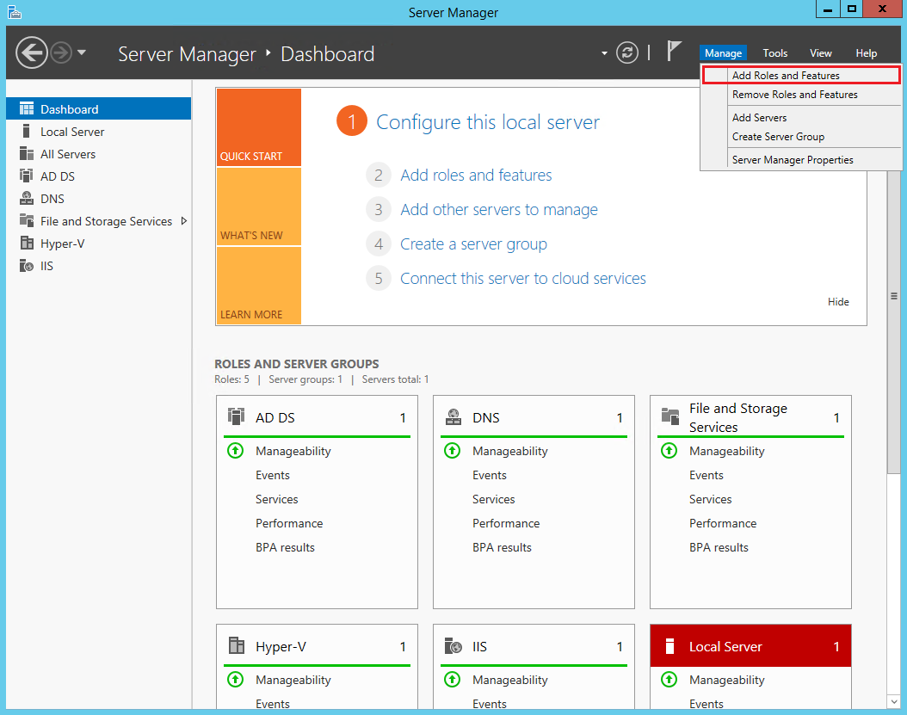Open the navigation history dropdown arrow
Screen dimensions: 907x715
click(x=82, y=52)
